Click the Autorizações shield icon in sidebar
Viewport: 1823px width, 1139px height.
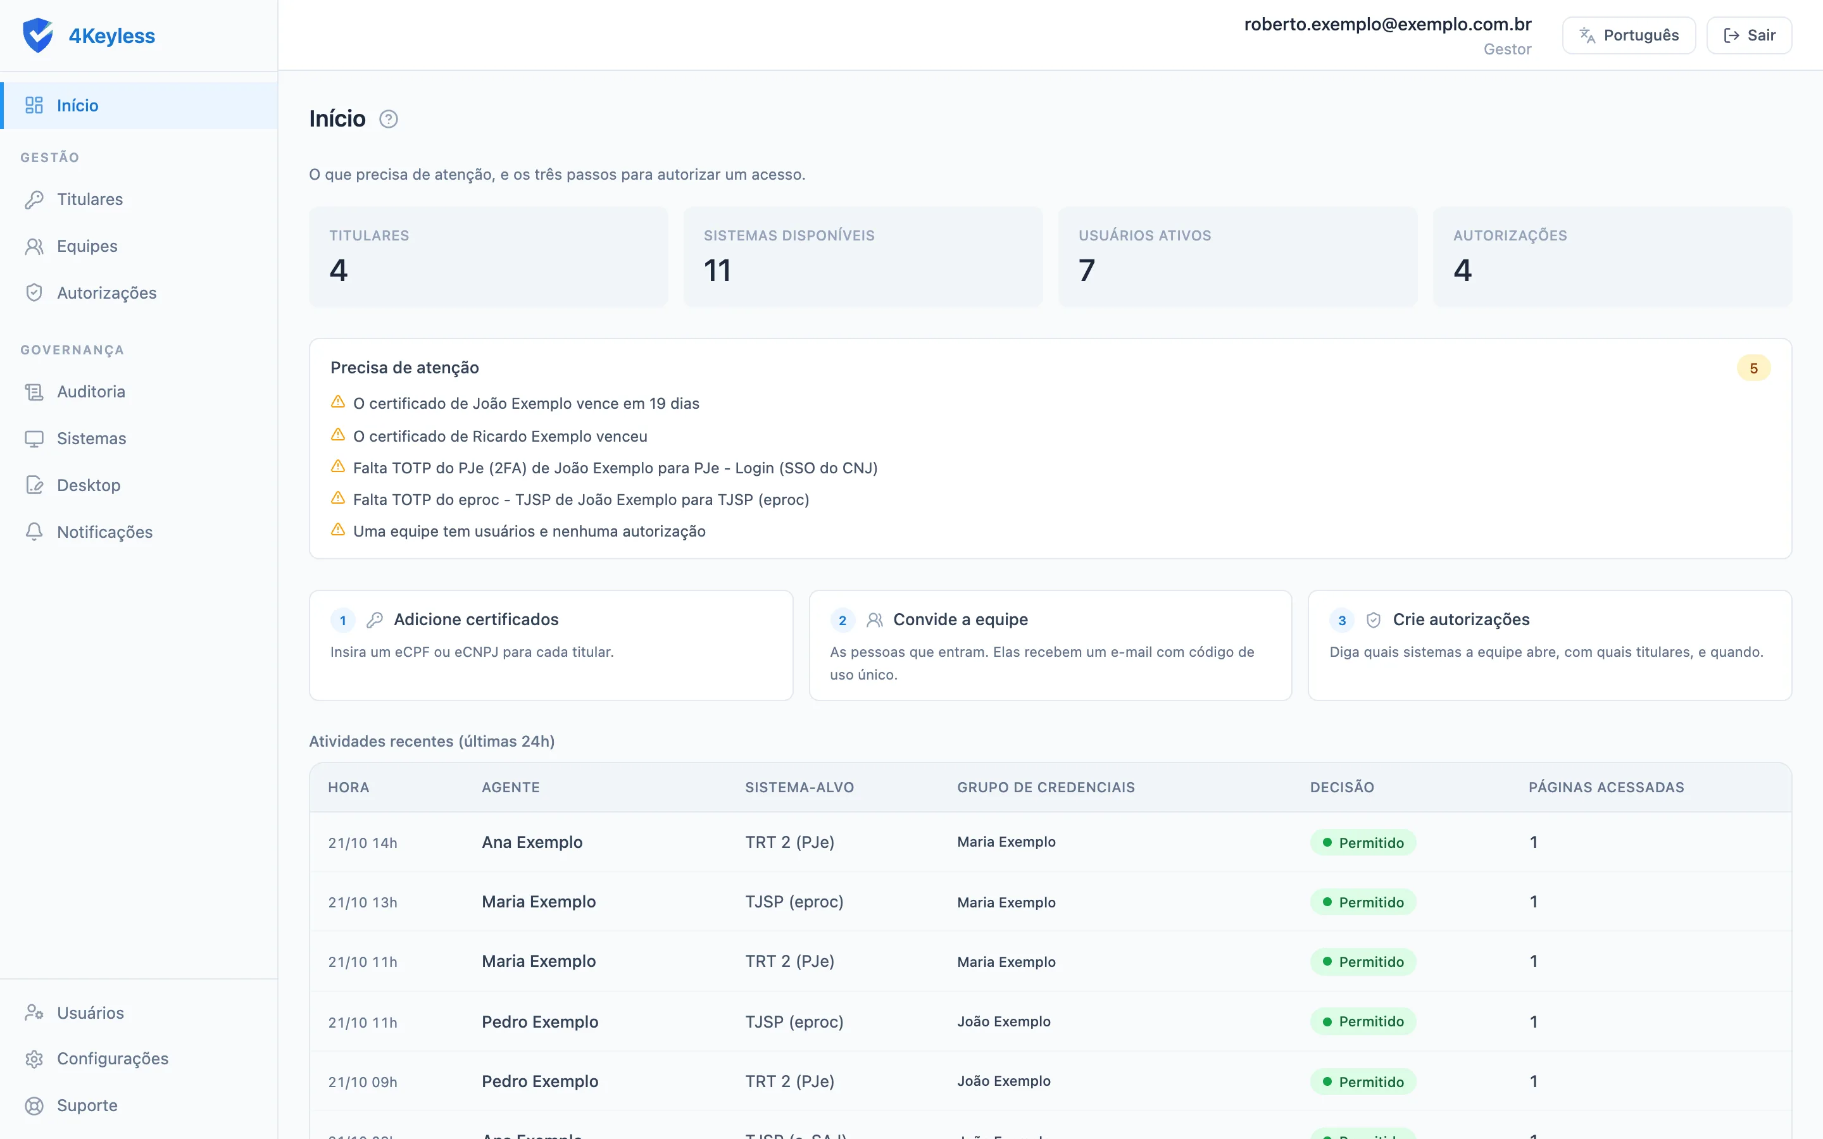tap(34, 293)
